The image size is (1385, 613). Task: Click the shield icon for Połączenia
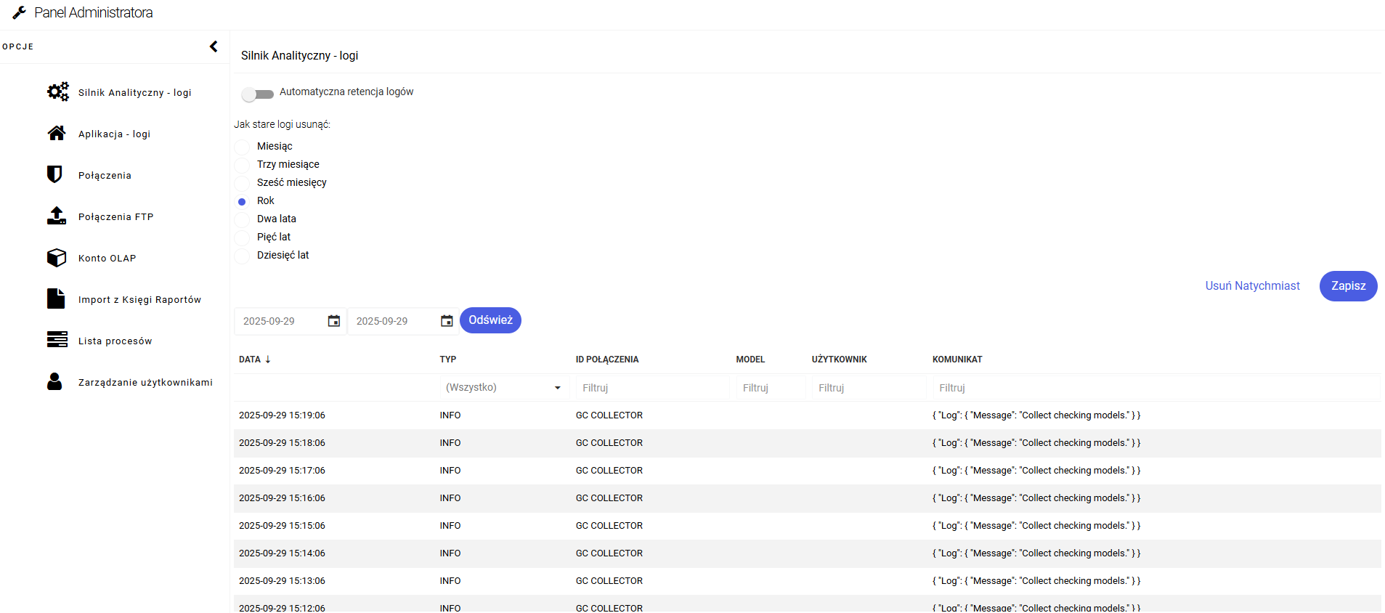click(x=54, y=174)
